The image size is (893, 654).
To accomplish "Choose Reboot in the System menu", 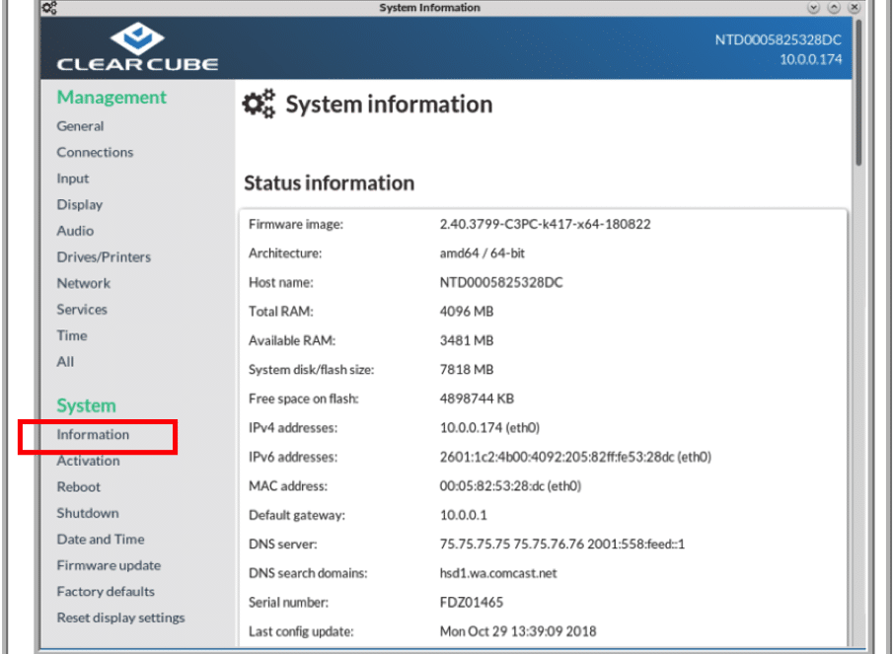I will point(79,486).
